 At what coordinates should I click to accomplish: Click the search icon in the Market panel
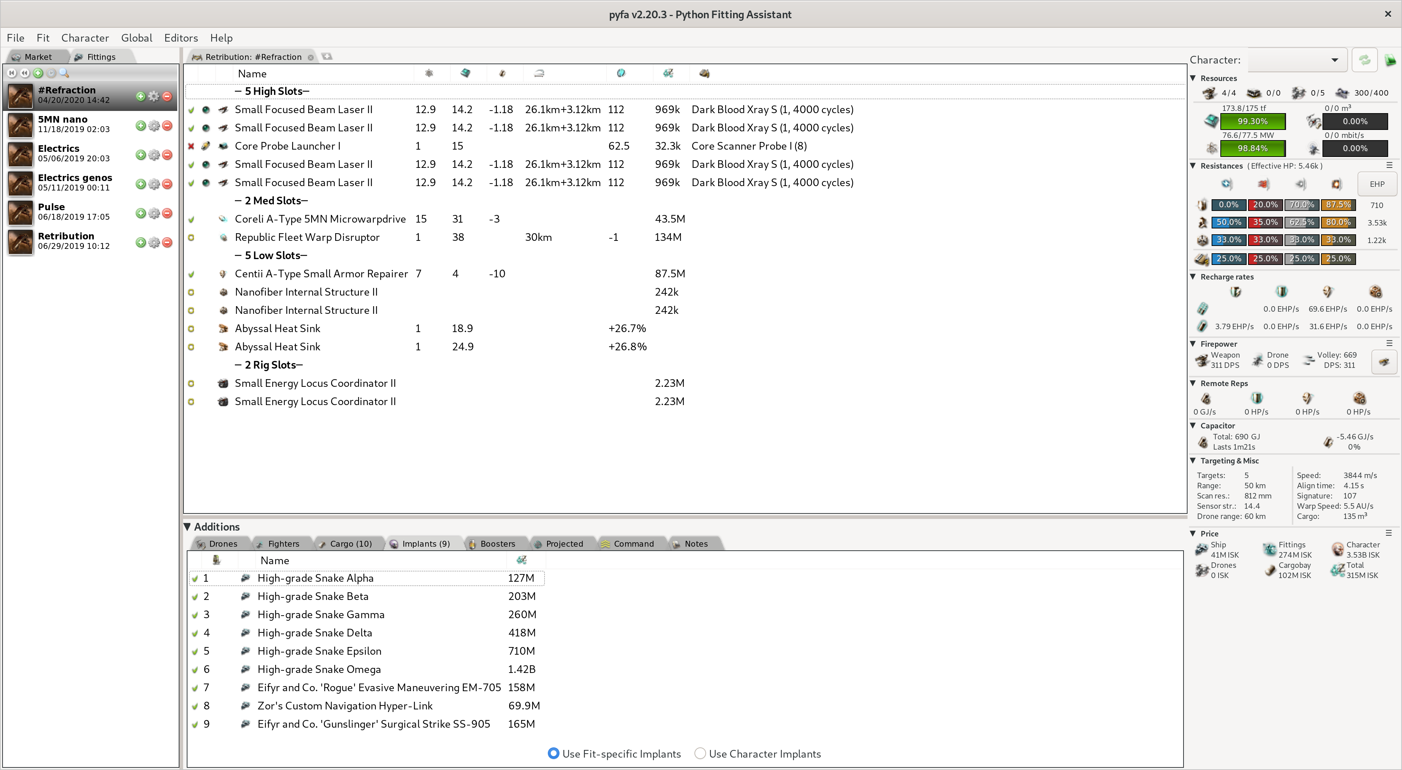coord(65,72)
